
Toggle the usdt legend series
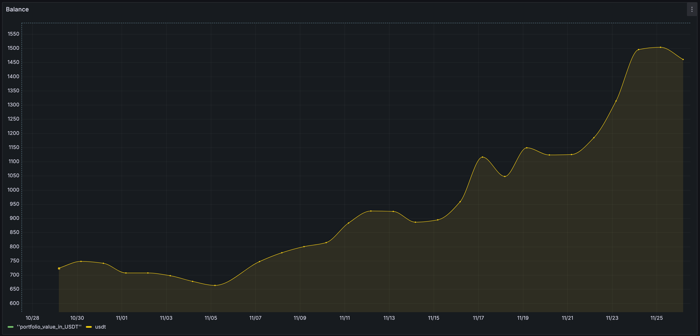tap(100, 327)
